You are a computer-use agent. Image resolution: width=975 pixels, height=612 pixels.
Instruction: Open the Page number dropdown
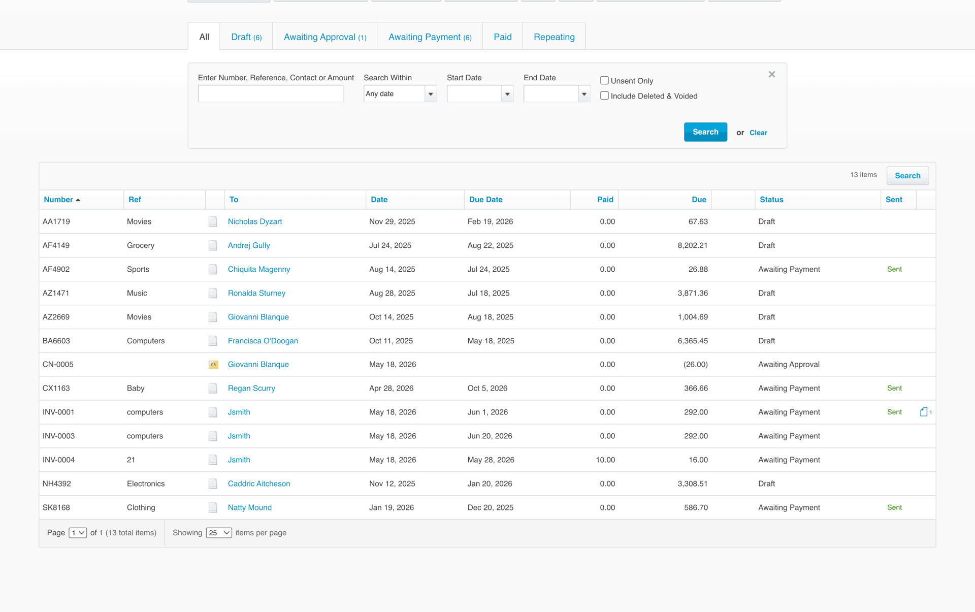(x=78, y=533)
